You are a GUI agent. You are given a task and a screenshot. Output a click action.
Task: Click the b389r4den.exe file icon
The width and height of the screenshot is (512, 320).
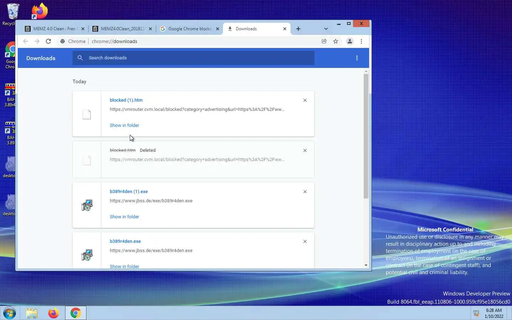(x=87, y=255)
